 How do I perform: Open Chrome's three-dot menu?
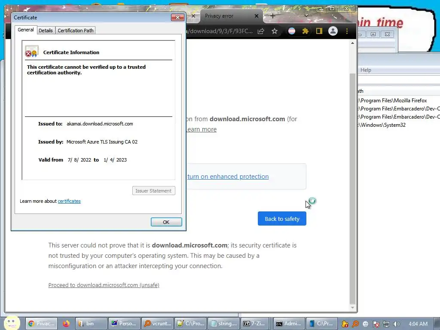coord(347,31)
